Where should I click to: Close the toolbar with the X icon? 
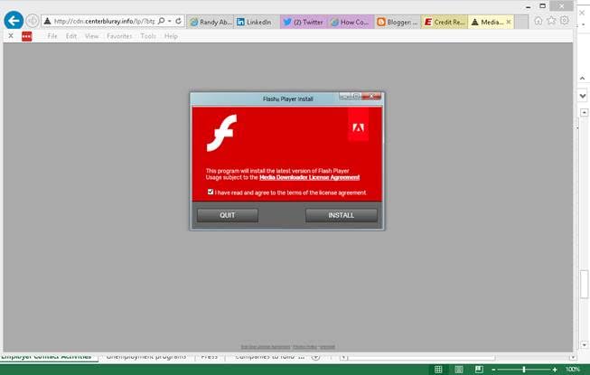click(11, 36)
